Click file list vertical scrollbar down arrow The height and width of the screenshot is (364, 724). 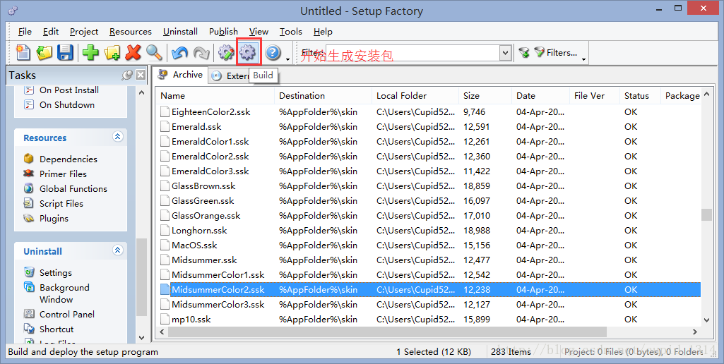point(706,320)
